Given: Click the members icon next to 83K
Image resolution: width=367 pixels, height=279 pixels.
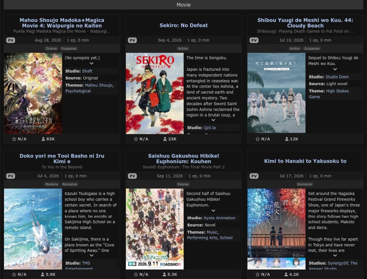Looking at the screenshot, I should click(x=43, y=139).
